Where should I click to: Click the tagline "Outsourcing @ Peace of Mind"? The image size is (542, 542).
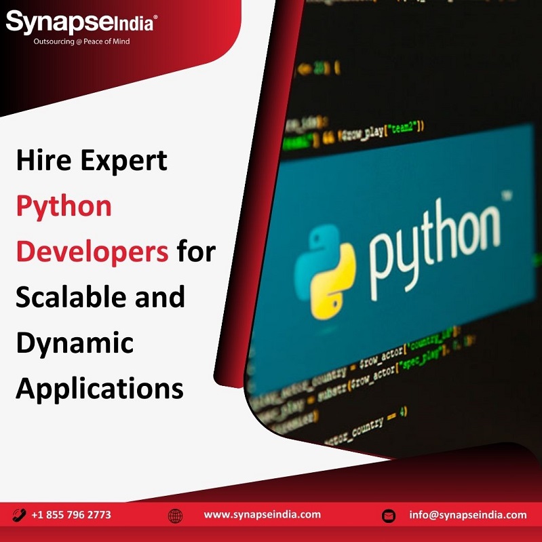pos(81,41)
